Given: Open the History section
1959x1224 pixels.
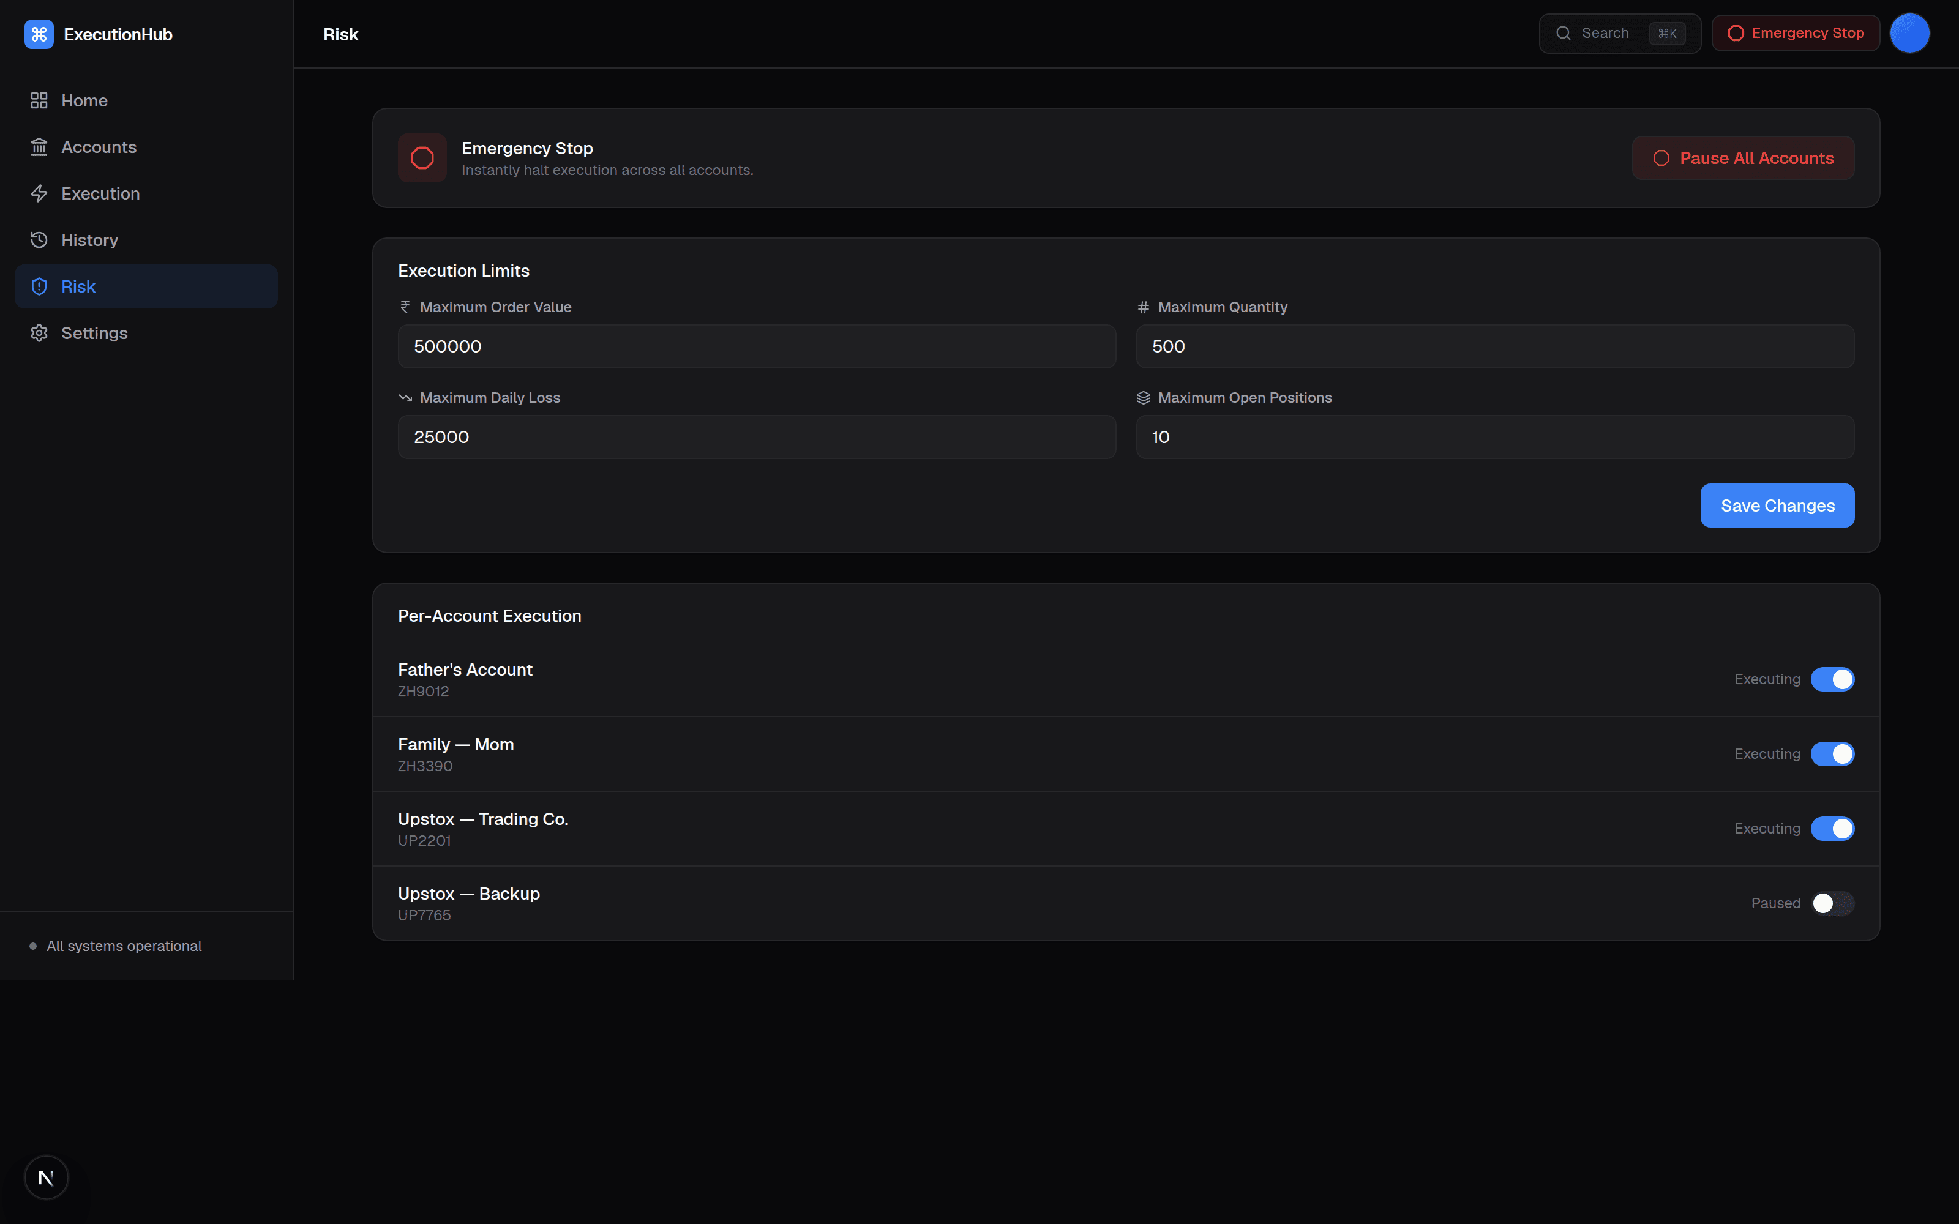Looking at the screenshot, I should click(146, 240).
